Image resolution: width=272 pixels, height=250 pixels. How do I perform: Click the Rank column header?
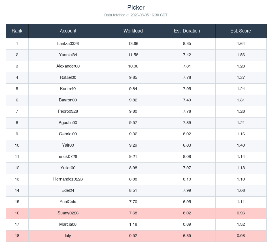pos(17,31)
